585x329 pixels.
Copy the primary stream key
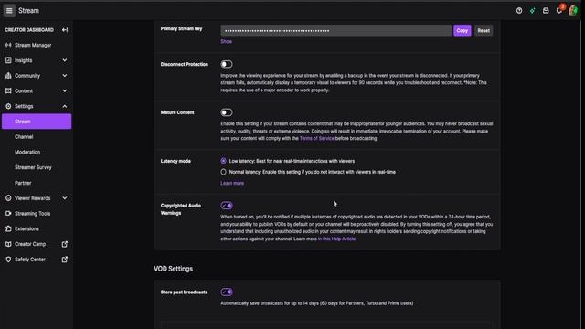pyautogui.click(x=462, y=30)
